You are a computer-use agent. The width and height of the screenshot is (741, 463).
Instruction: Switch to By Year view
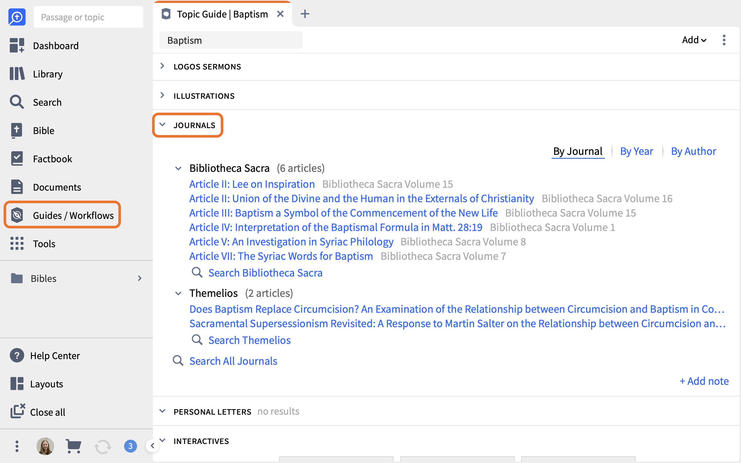637,151
